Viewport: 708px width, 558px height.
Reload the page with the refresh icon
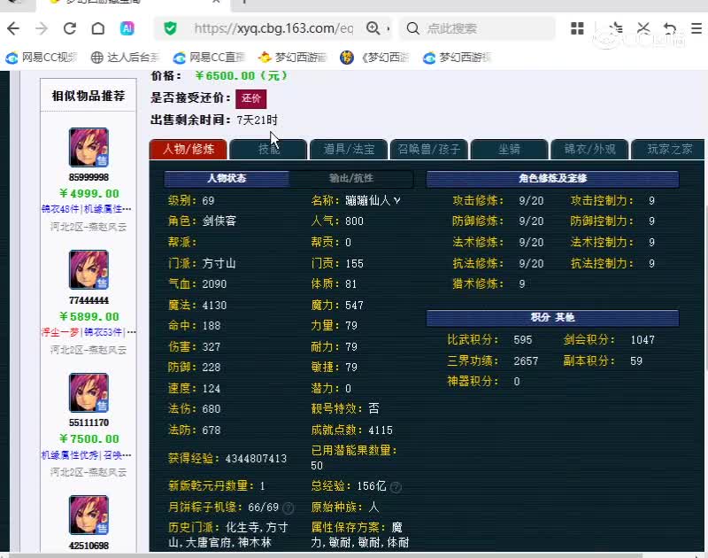coord(70,28)
